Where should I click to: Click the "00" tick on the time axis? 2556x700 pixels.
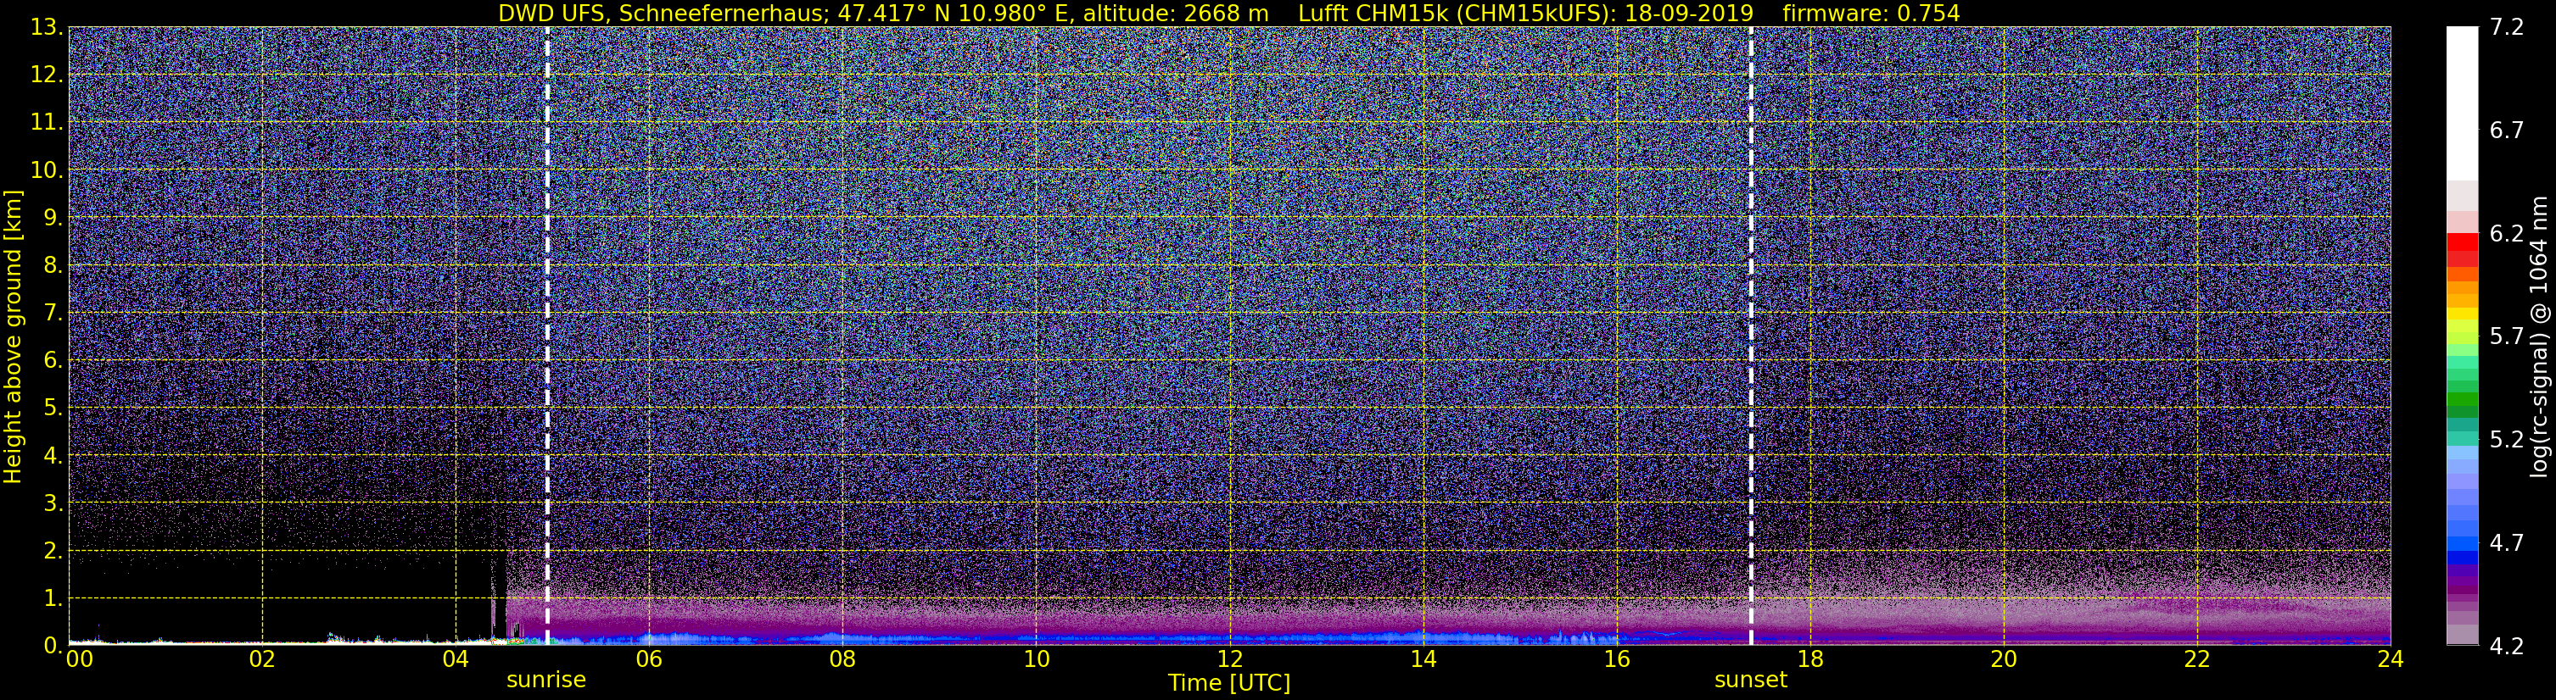78,659
